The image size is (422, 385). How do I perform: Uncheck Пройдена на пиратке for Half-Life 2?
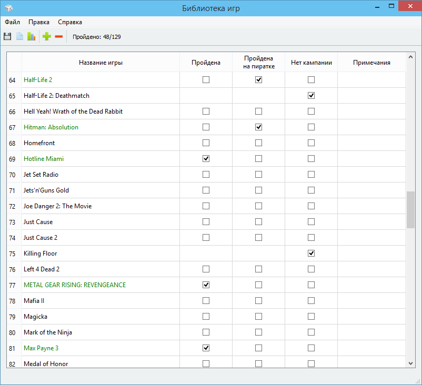[259, 79]
